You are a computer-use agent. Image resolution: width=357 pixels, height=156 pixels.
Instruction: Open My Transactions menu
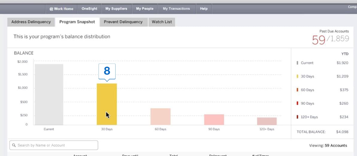(176, 9)
